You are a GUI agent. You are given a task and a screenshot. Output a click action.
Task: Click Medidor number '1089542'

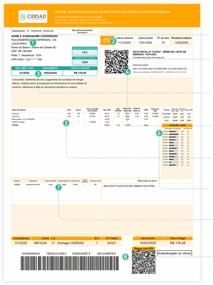coord(17,184)
